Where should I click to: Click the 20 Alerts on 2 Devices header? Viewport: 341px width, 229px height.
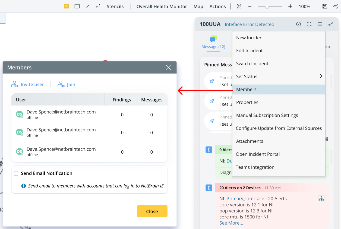click(240, 188)
